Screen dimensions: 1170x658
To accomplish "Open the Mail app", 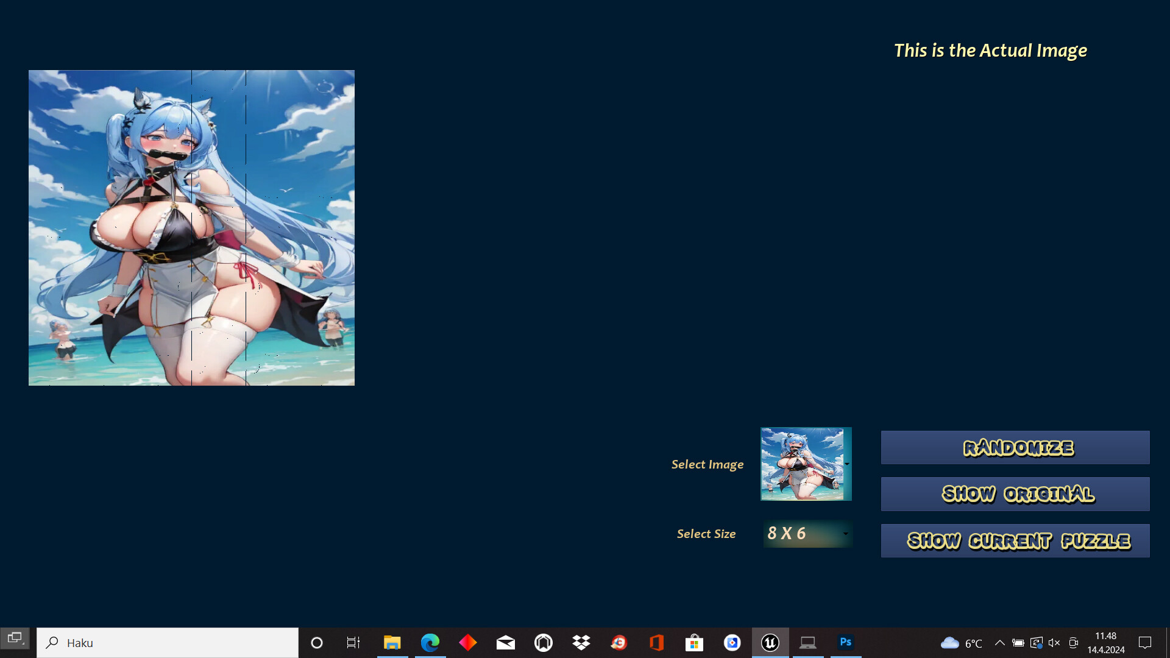I will click(x=505, y=642).
